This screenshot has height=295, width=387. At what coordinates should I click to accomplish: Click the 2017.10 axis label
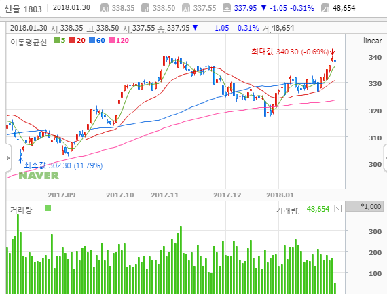tap(120, 195)
